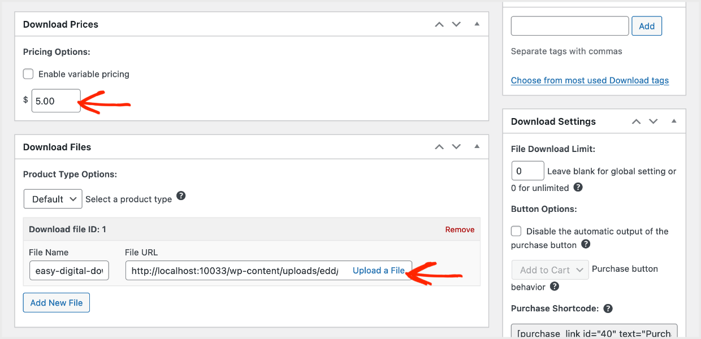This screenshot has height=339, width=701.
Task: Collapse the Download Settings panel
Action: (674, 121)
